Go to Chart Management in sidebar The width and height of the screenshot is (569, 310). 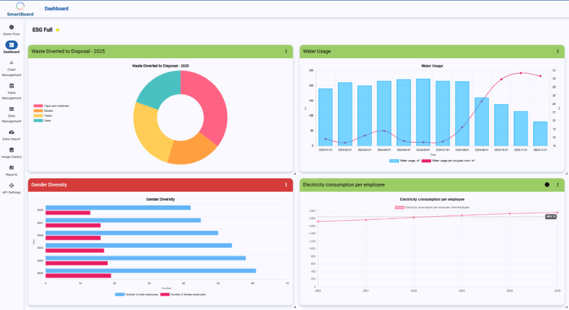click(12, 63)
